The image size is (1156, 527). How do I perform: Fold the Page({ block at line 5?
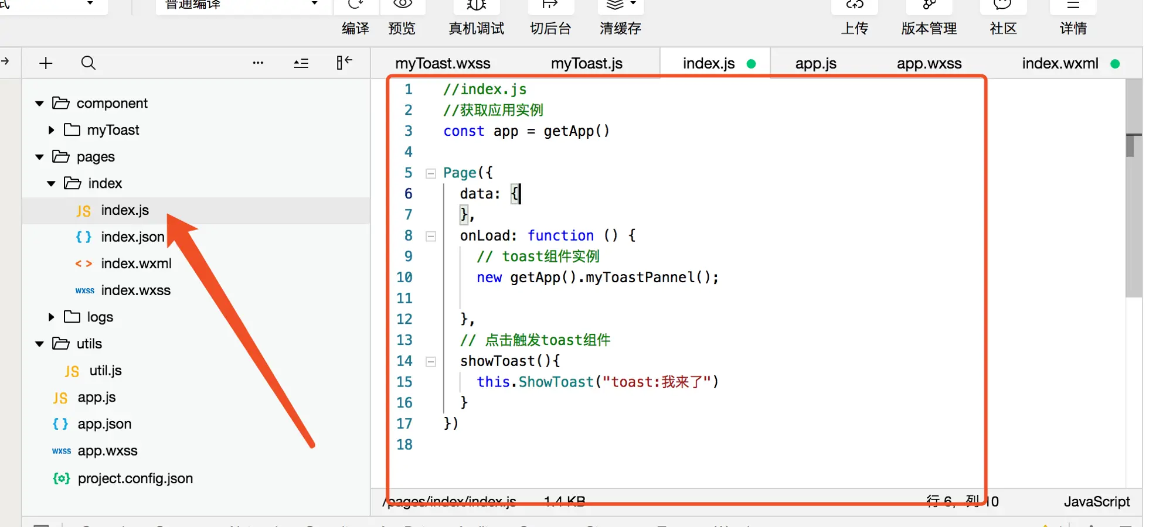coord(431,173)
